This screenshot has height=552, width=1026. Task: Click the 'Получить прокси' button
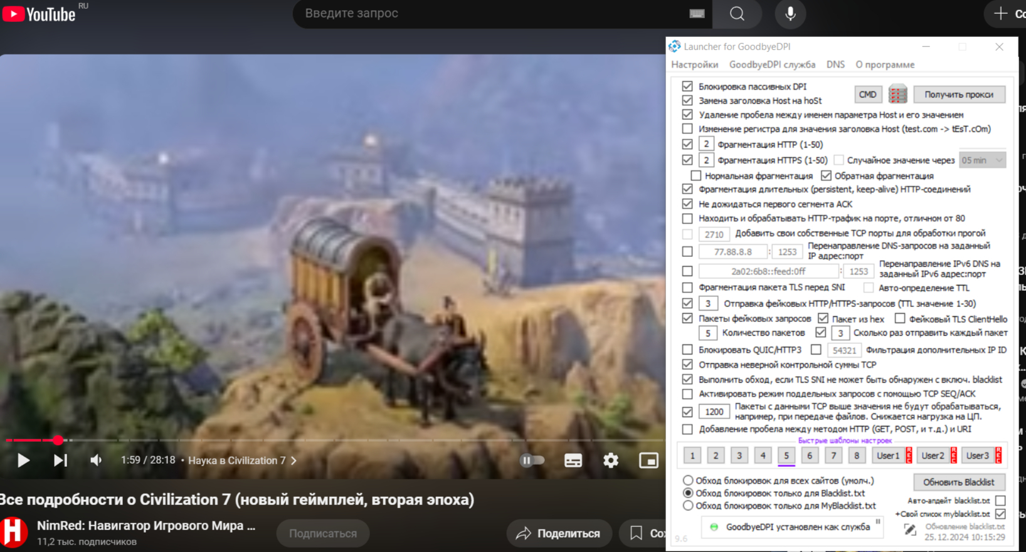point(959,94)
